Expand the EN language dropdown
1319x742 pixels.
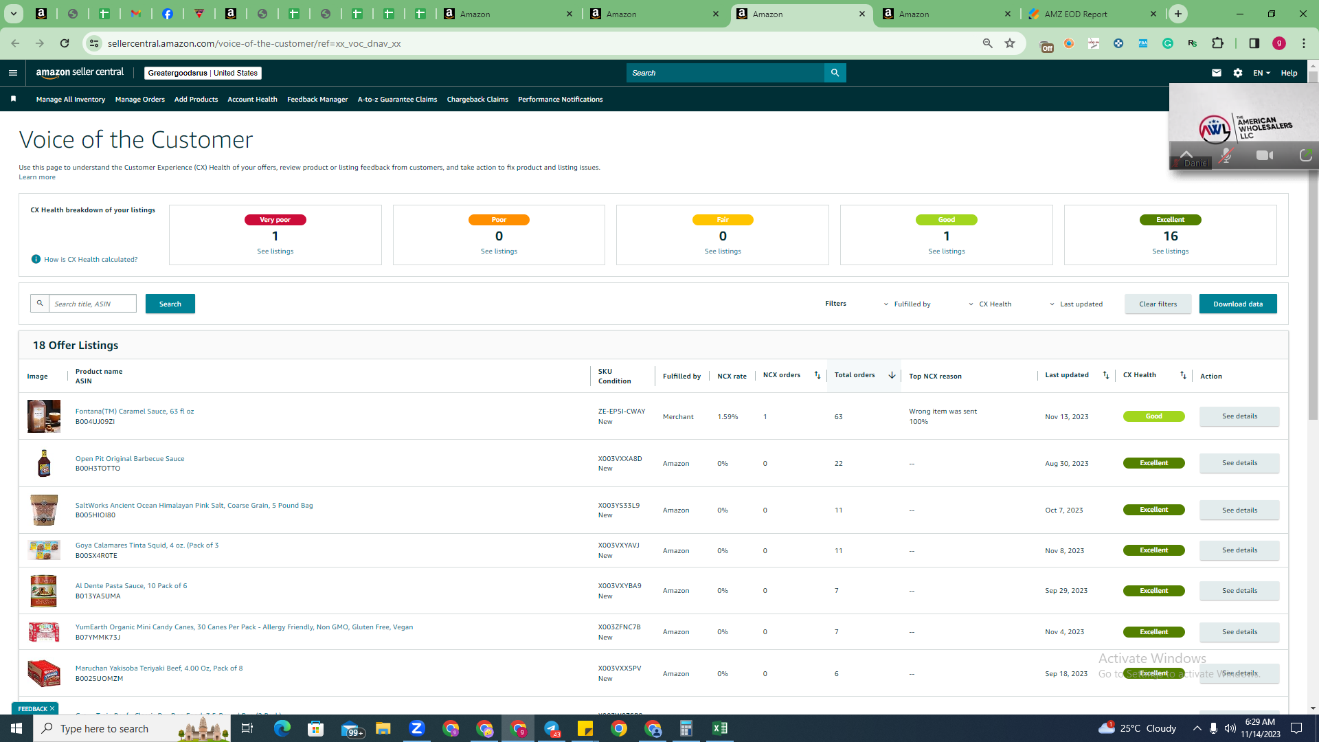click(x=1261, y=73)
